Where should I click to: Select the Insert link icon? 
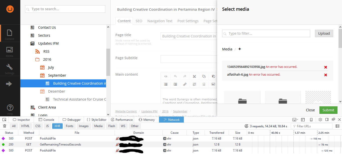(x=185, y=84)
